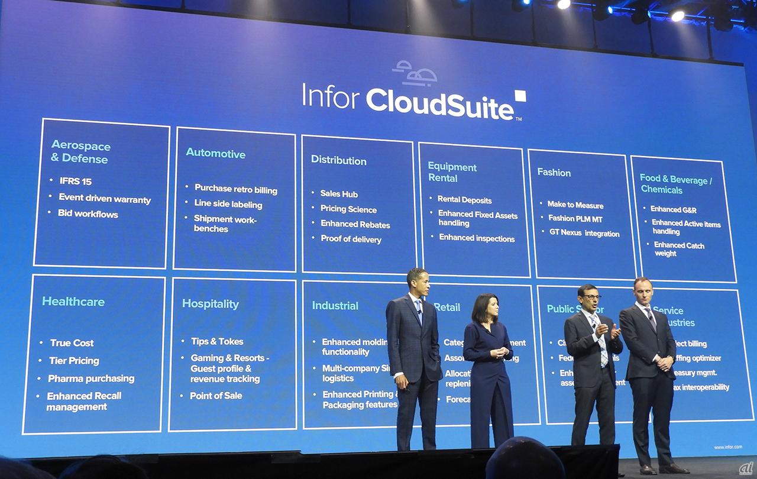Click the Equipment Rental heading
The image size is (757, 479).
click(452, 172)
